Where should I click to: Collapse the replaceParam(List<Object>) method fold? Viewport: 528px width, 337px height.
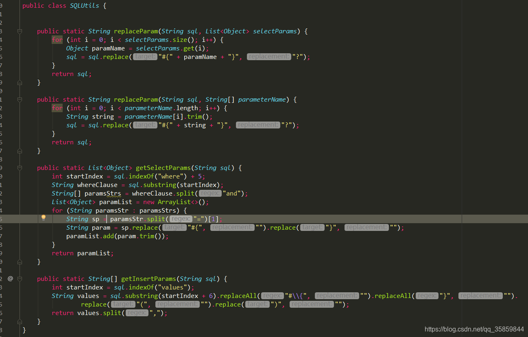click(20, 31)
